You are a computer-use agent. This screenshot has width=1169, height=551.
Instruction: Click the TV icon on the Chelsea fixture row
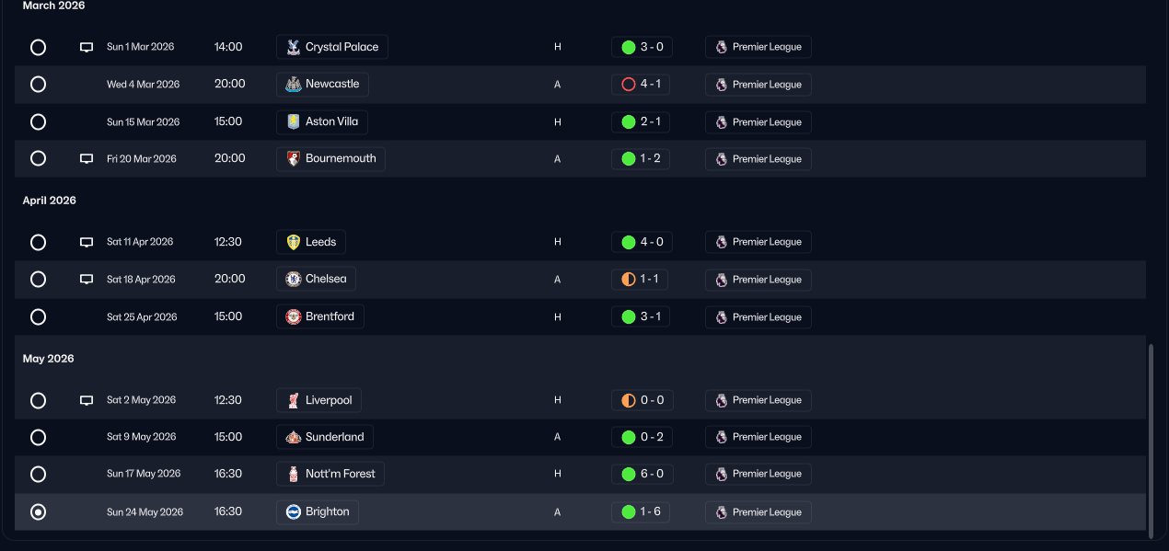[87, 280]
